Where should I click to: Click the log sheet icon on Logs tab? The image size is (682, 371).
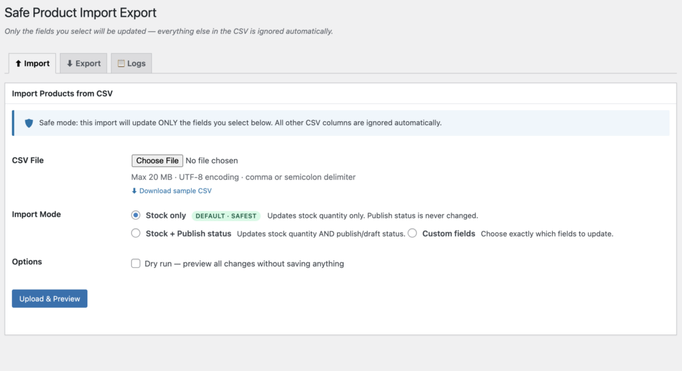[121, 64]
